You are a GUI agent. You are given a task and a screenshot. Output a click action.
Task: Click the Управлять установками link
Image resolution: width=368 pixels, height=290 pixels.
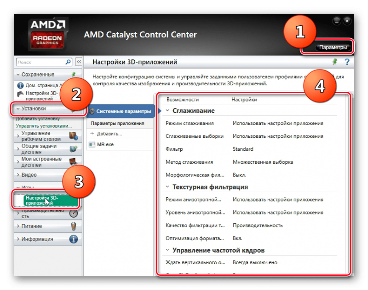(x=44, y=126)
